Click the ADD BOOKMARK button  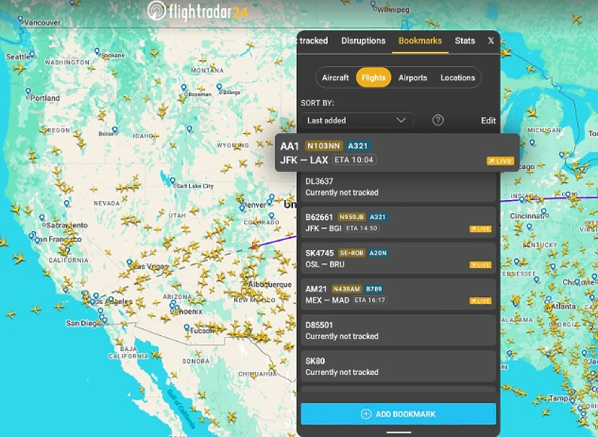[x=397, y=413]
